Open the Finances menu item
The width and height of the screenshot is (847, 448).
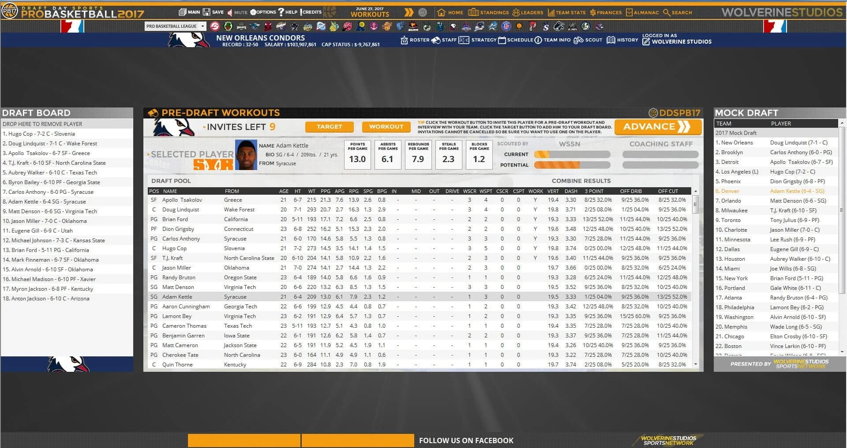pyautogui.click(x=607, y=12)
